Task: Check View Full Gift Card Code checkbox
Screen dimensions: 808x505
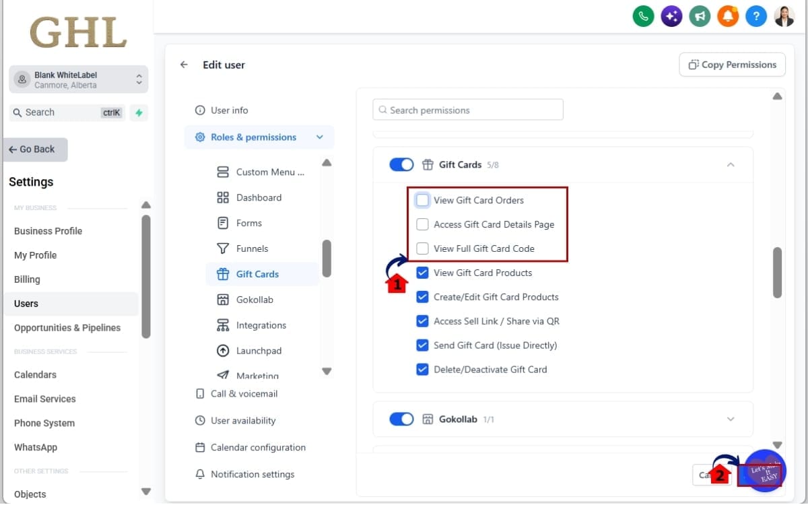Action: coord(422,248)
